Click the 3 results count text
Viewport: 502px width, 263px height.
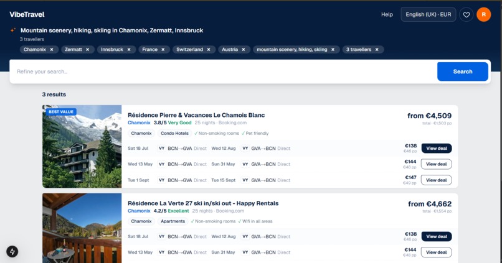click(x=54, y=95)
